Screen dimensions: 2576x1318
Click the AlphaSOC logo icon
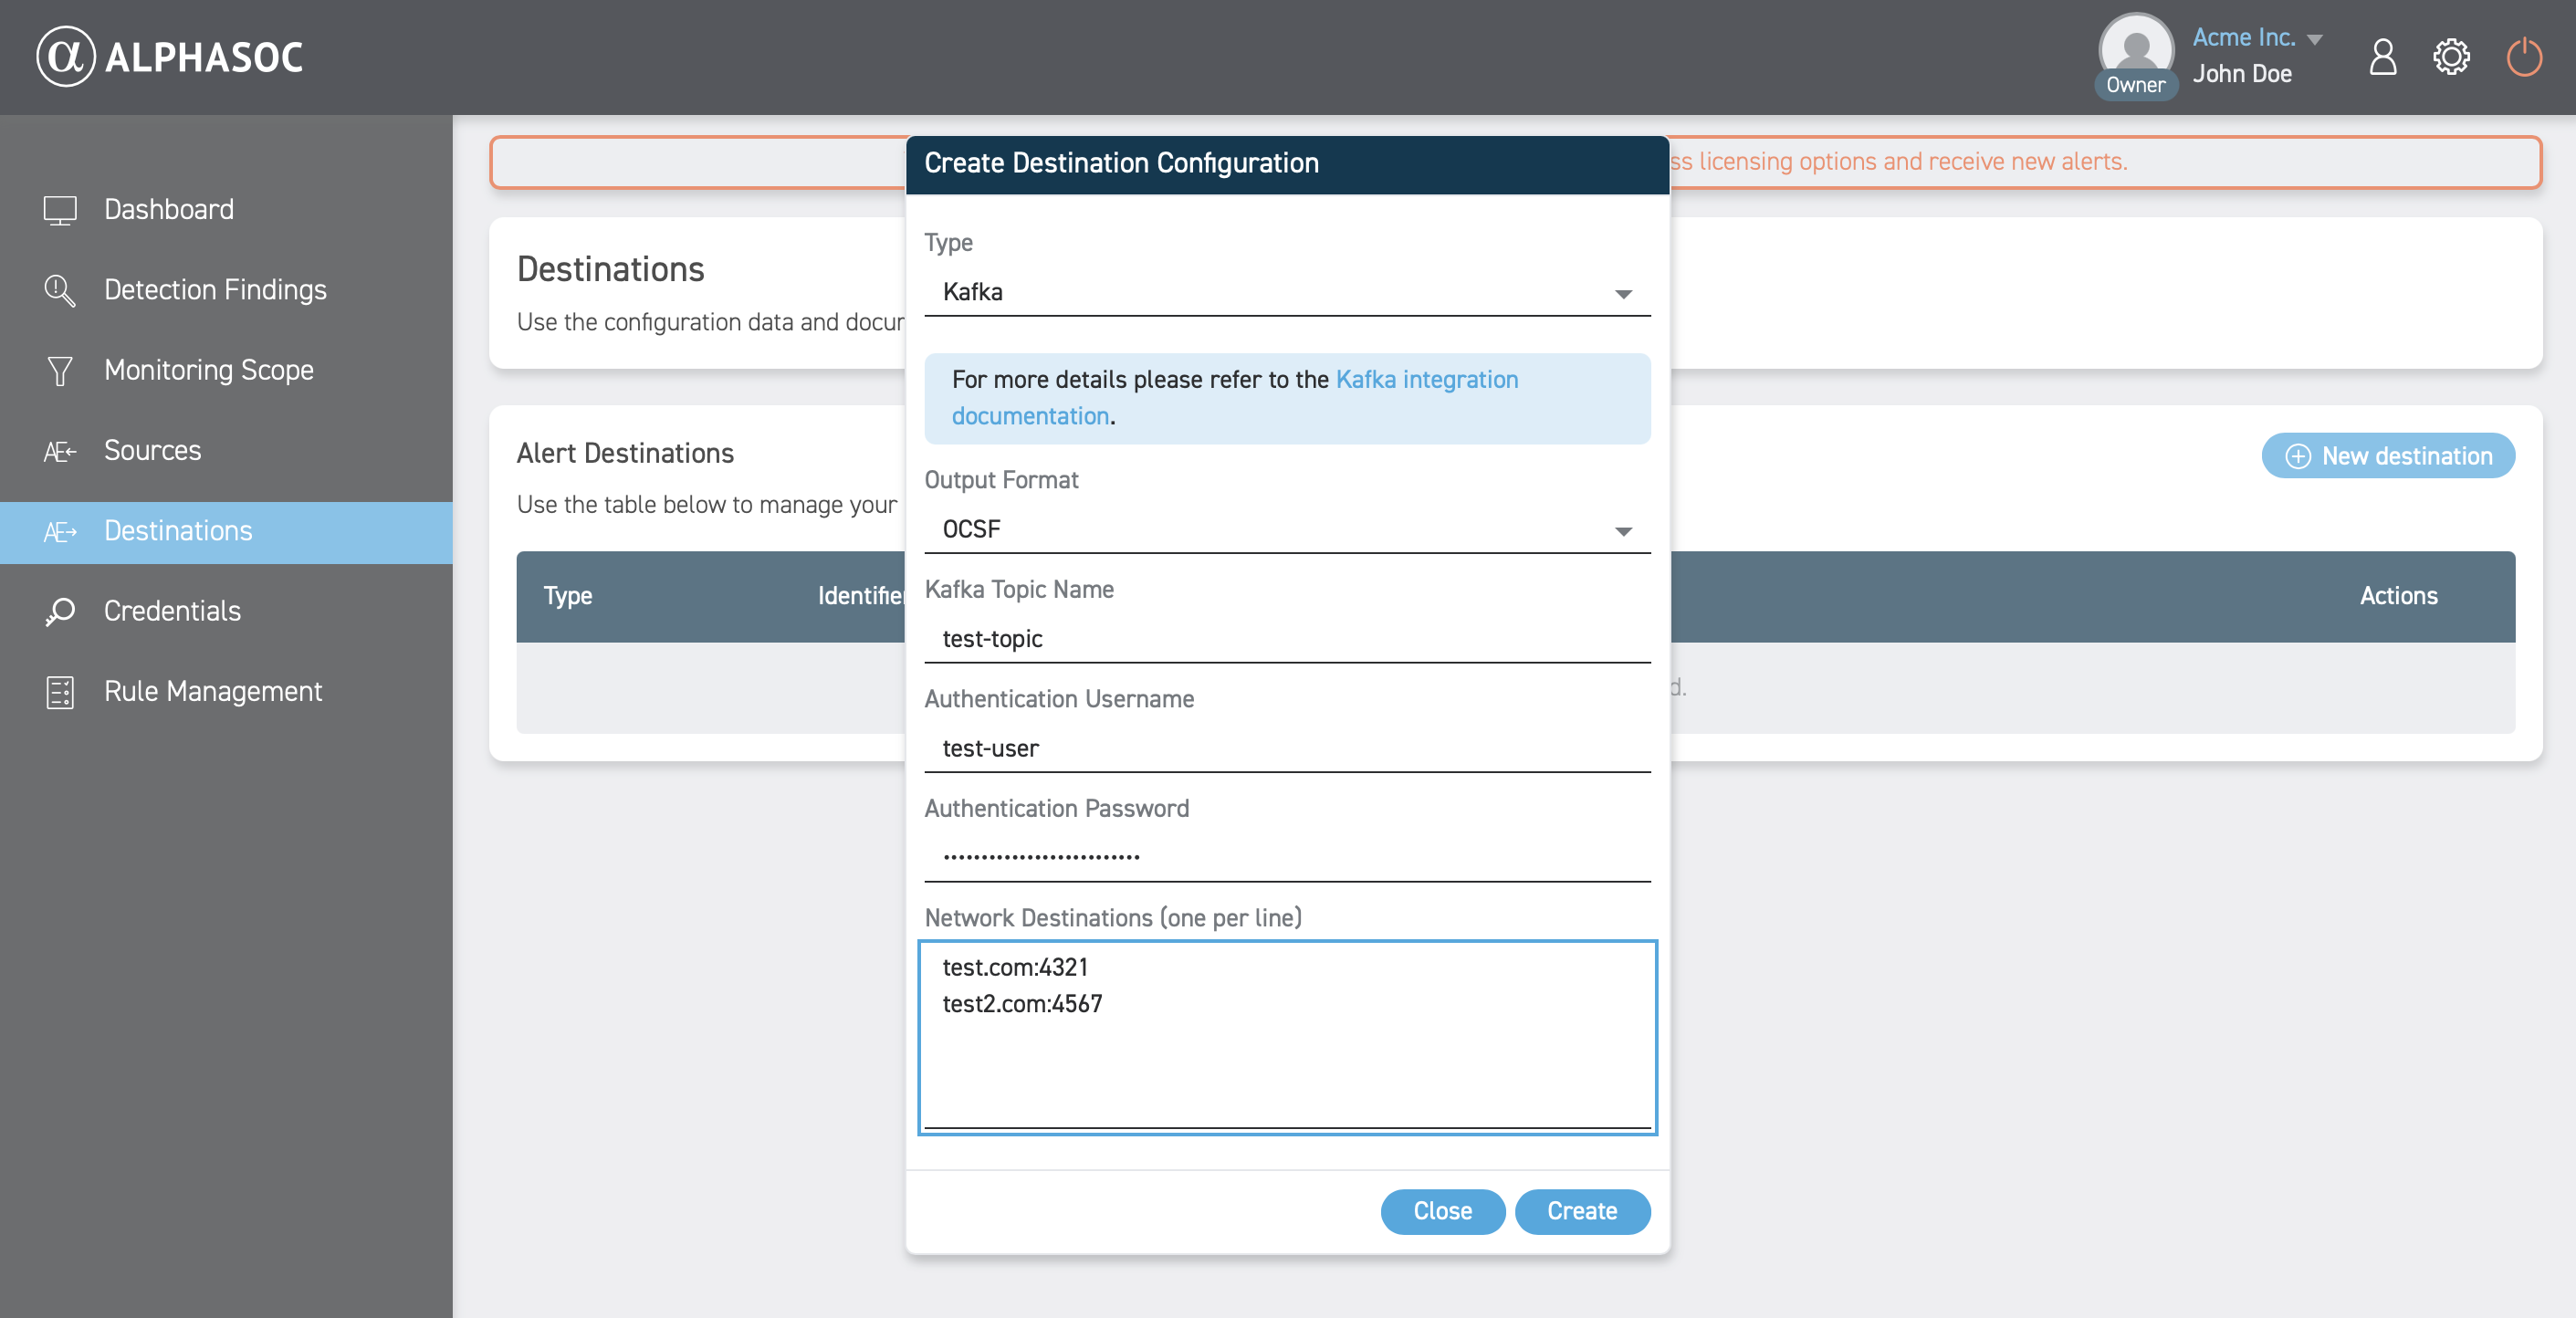[x=66, y=56]
